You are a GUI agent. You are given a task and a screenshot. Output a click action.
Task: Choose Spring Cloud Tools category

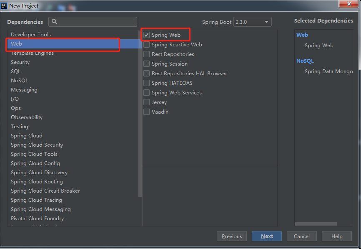[x=73, y=154]
